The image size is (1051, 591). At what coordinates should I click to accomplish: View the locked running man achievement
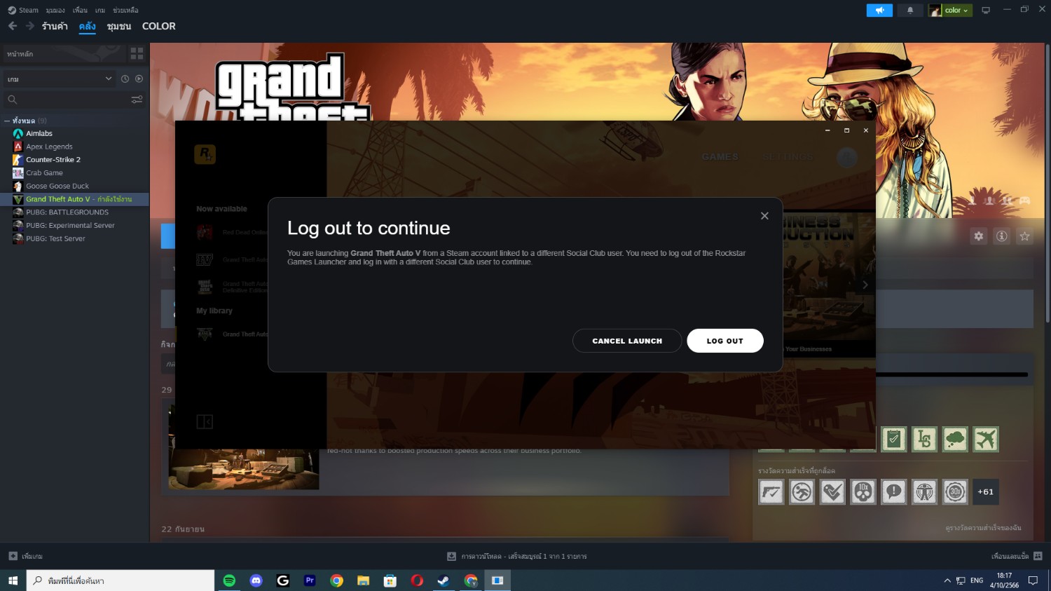click(802, 492)
